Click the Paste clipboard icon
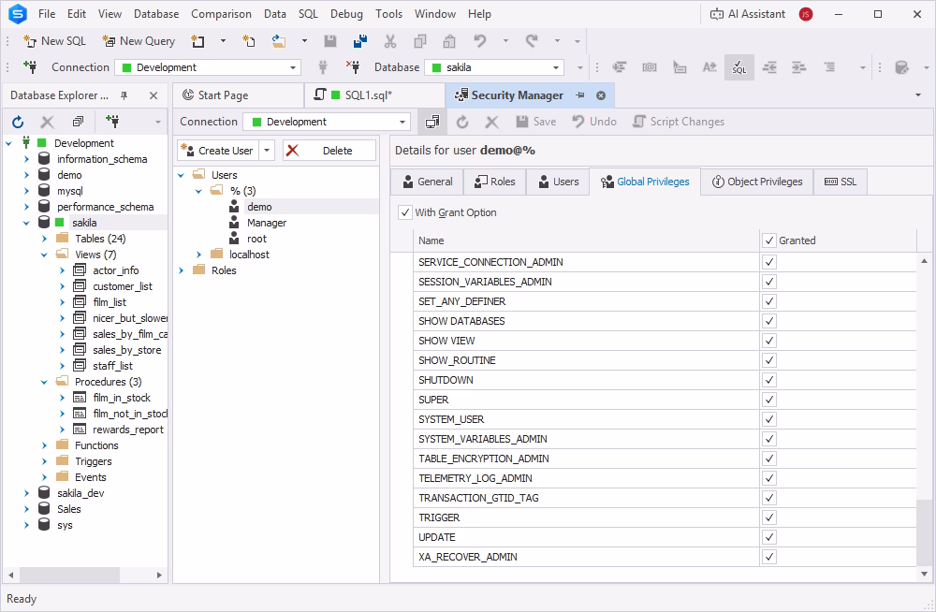This screenshot has width=936, height=612. tap(449, 41)
